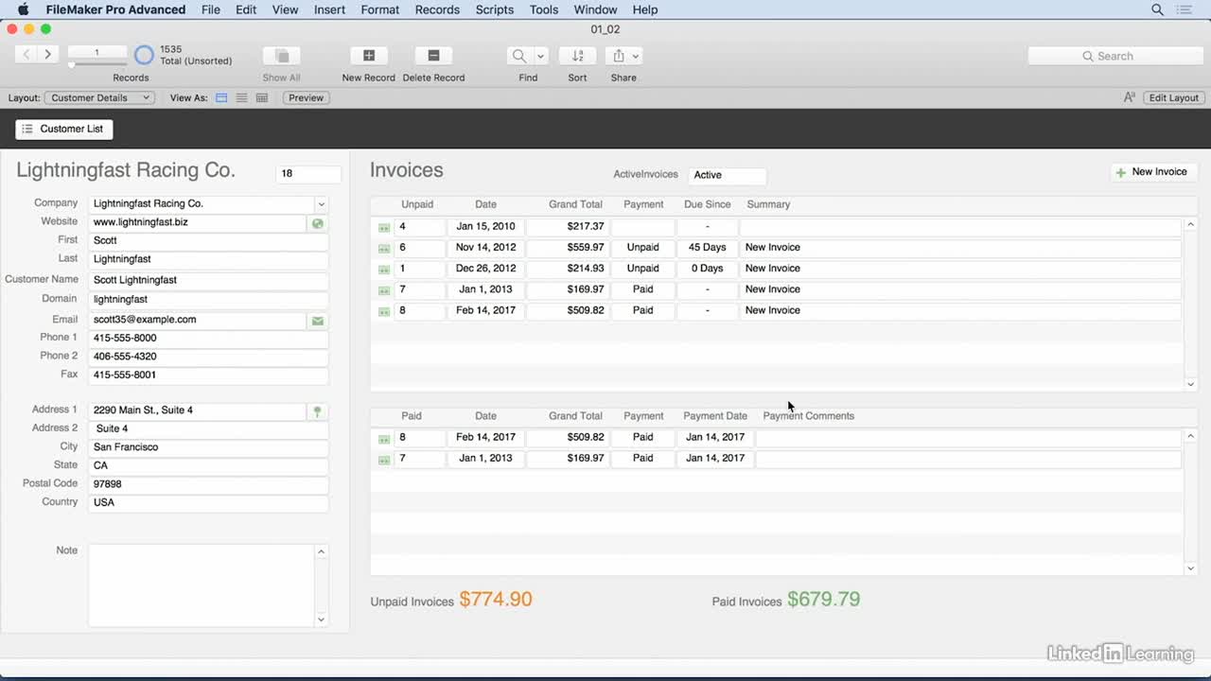Click the Paid Invoices total $679.79
Screen dimensions: 1211x681
click(x=823, y=600)
